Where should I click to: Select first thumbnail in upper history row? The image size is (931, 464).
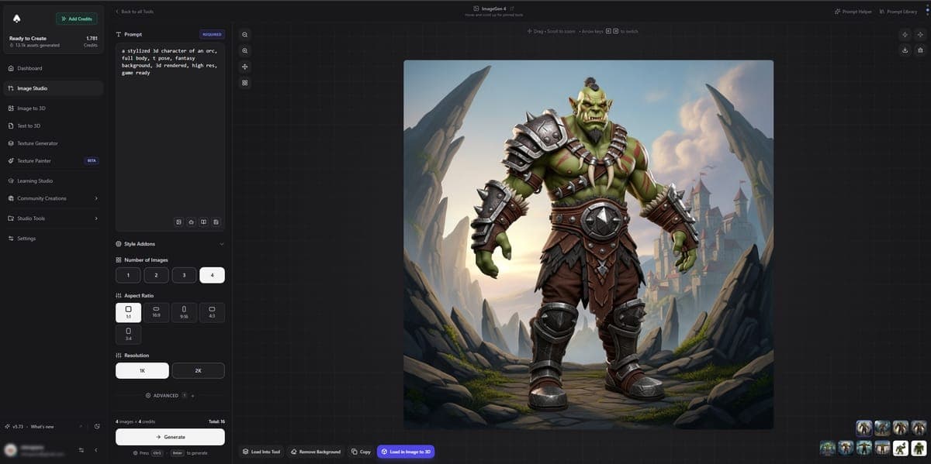(x=864, y=428)
